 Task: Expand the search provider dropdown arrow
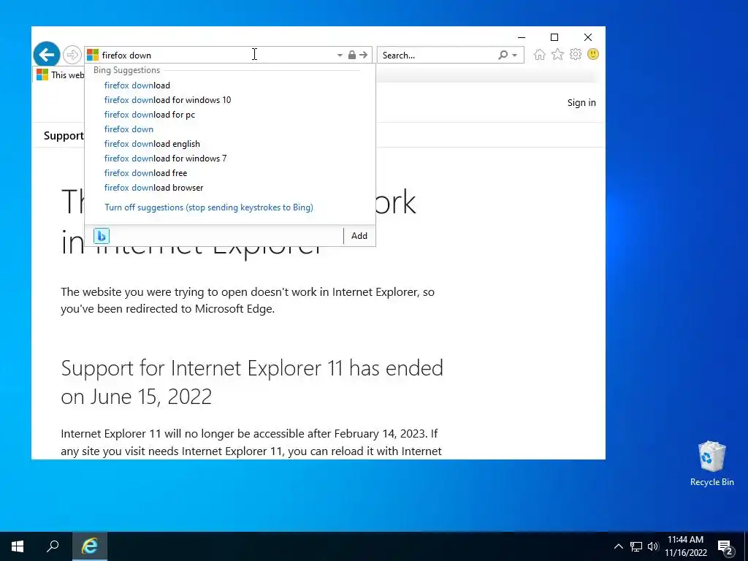click(515, 56)
